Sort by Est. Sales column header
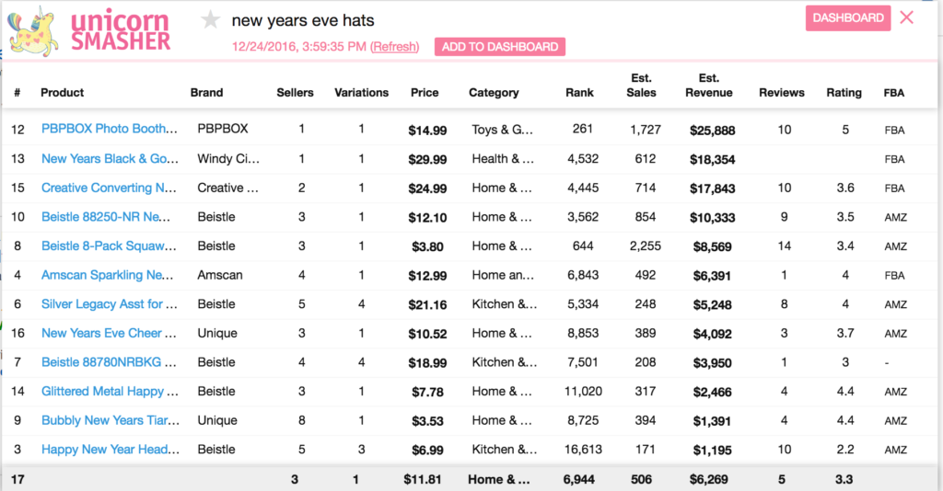 click(x=641, y=86)
